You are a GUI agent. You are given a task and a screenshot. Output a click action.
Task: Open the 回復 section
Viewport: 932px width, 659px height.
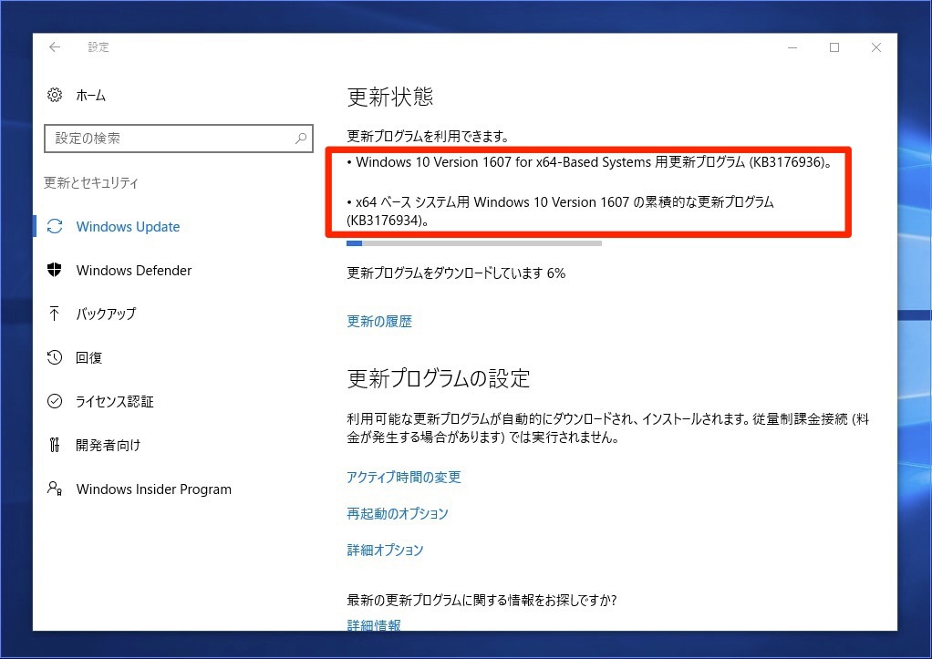click(x=89, y=357)
